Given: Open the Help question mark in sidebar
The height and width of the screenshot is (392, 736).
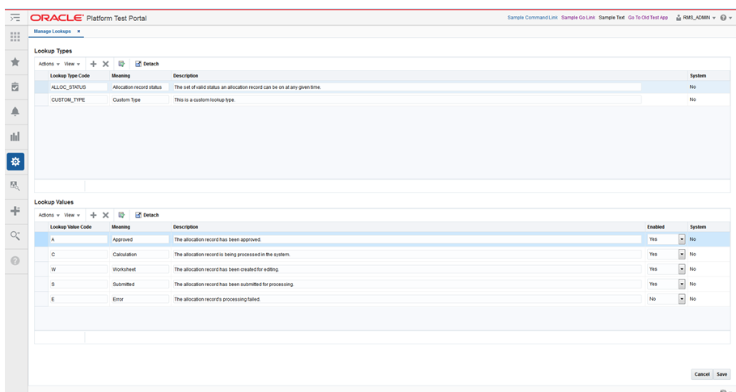Looking at the screenshot, I should coord(15,261).
